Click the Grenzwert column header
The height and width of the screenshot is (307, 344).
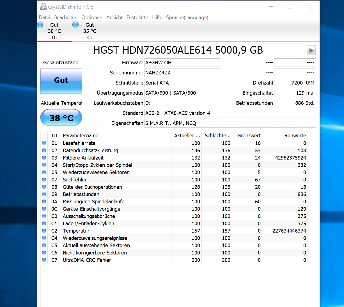tap(247, 136)
